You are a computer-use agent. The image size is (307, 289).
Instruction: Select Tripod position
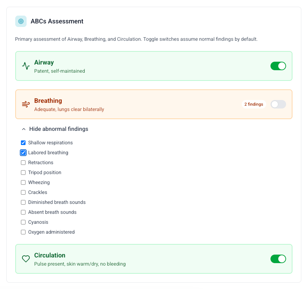pos(23,172)
